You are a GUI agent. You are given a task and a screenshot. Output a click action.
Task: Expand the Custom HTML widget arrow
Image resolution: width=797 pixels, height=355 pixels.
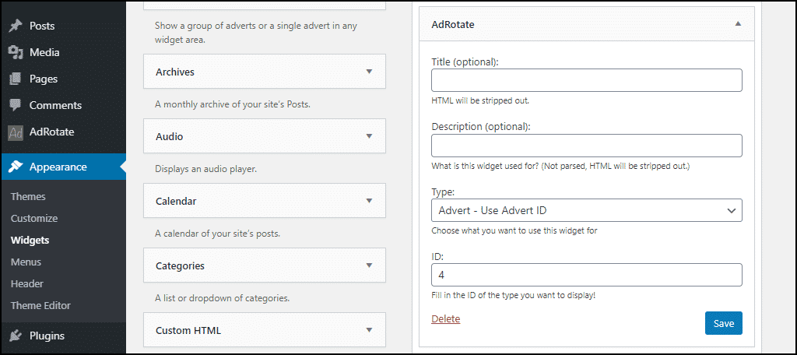click(370, 330)
